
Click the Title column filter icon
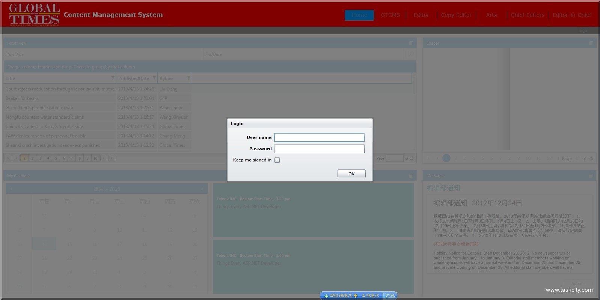(x=113, y=78)
